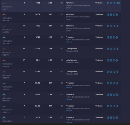Expand '+ 3 more' servers on 9:35 PM row
This screenshot has height=125, width=130.
pyautogui.click(x=69, y=88)
